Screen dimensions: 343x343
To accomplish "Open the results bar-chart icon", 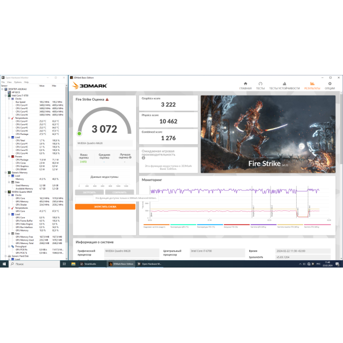I will tap(312, 83).
